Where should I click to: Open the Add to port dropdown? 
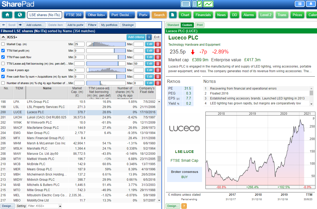75,25
